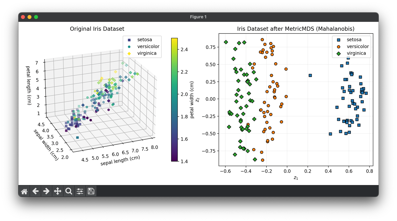The image size is (397, 221).
Task: Go forward to next view arrow
Action: click(46, 191)
